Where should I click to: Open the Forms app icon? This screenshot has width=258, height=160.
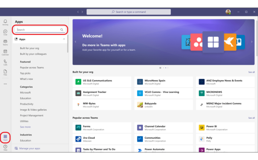point(78,127)
